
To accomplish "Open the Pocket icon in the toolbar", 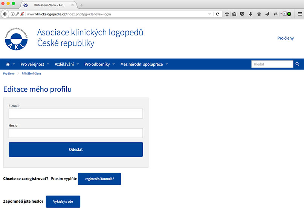I will coord(242,14).
